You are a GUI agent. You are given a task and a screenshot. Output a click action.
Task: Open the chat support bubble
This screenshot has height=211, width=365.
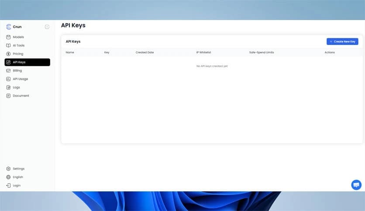(356, 185)
